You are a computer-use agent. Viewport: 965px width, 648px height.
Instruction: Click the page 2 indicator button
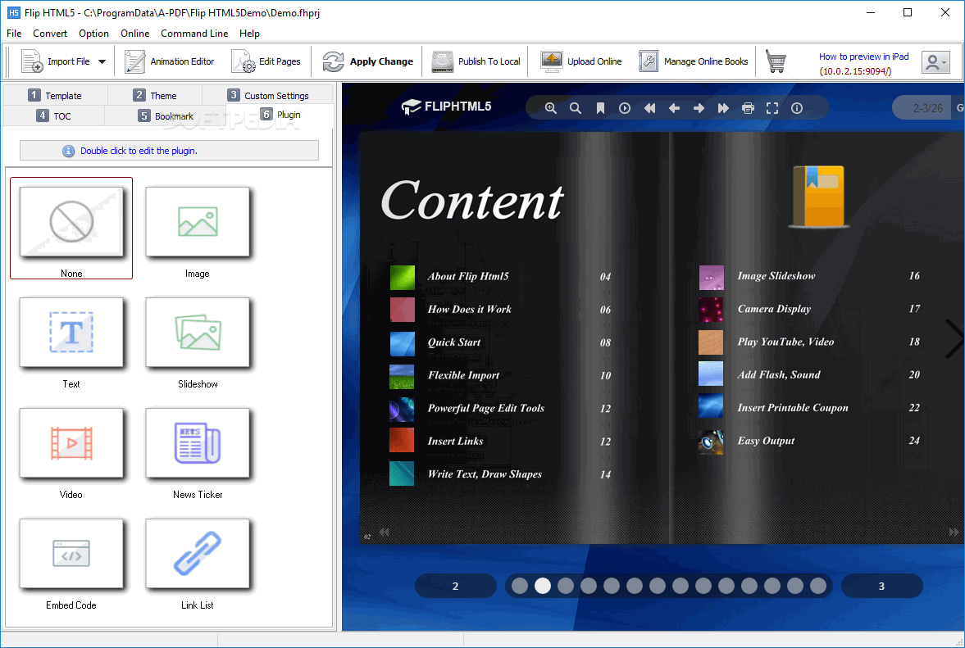click(x=455, y=586)
